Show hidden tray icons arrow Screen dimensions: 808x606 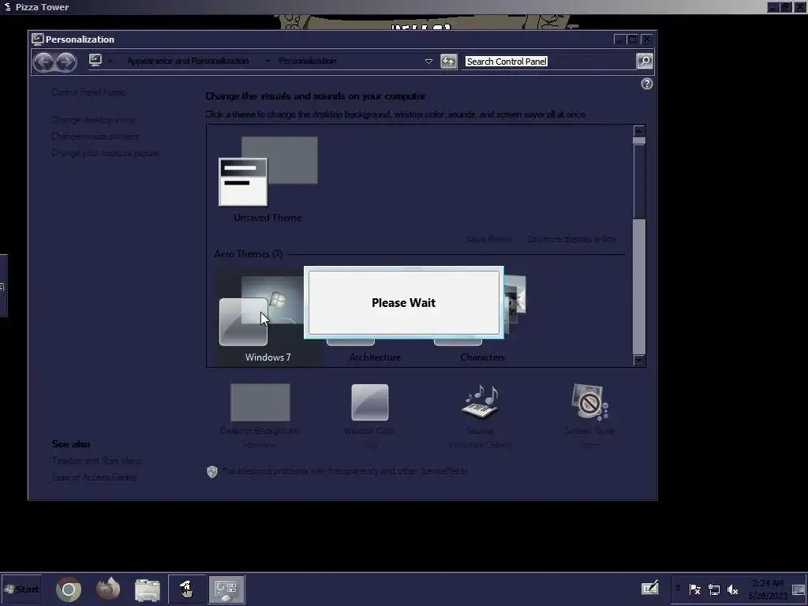pos(678,589)
